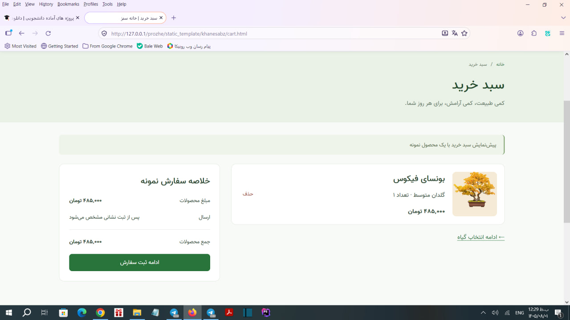The height and width of the screenshot is (320, 570).
Task: Open the Edit menu
Action: pyautogui.click(x=17, y=4)
